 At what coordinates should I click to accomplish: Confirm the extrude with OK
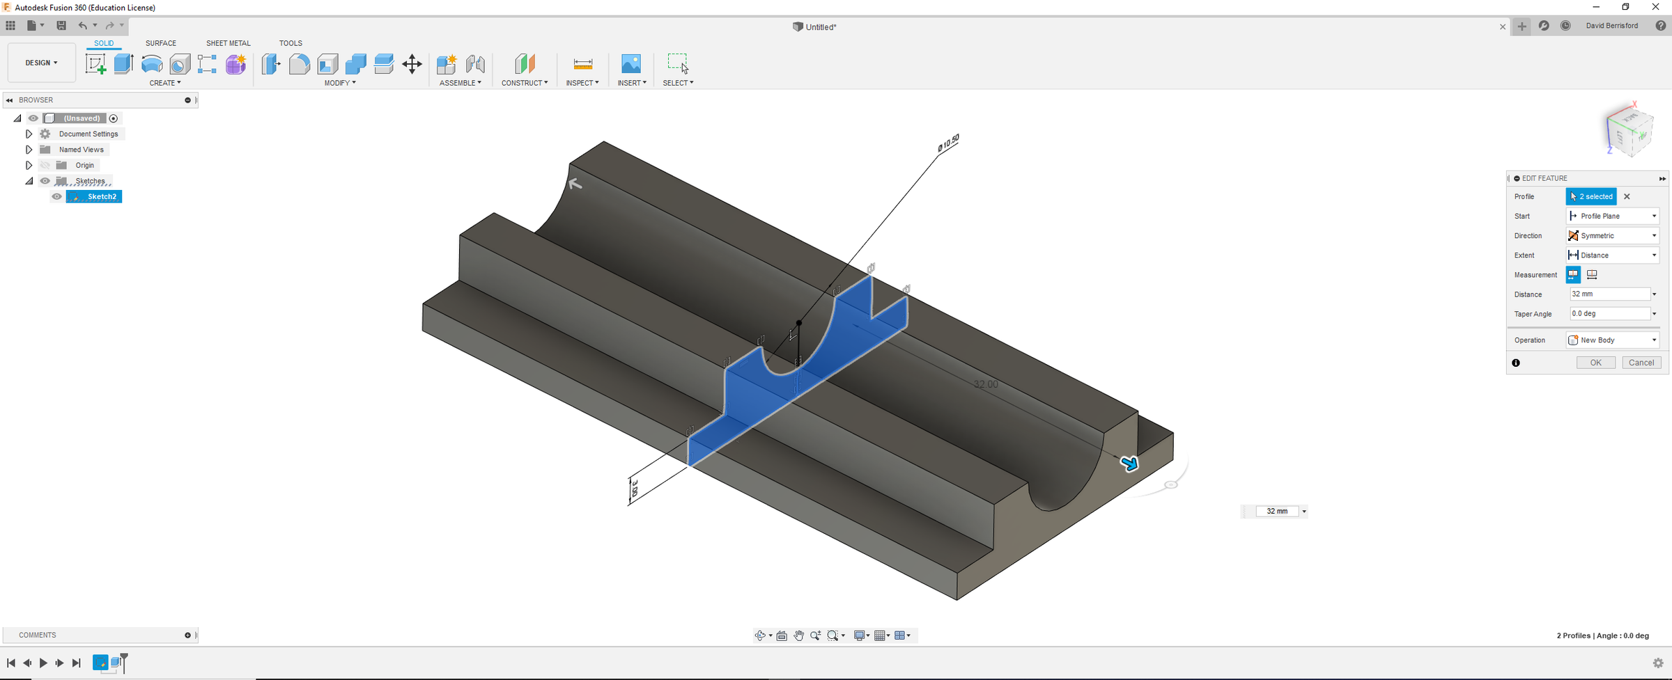(x=1596, y=363)
